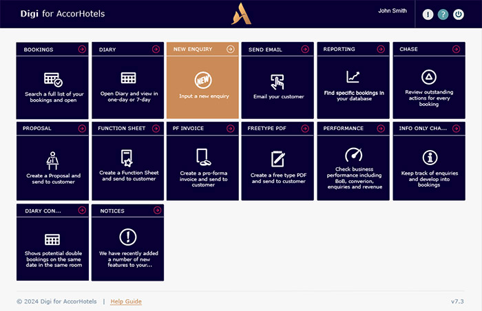Click the NEW enquiry badge icon

click(x=203, y=80)
